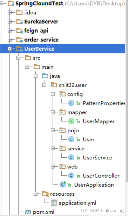
Task: Expand the order-service module node
Action: (x=10, y=40)
